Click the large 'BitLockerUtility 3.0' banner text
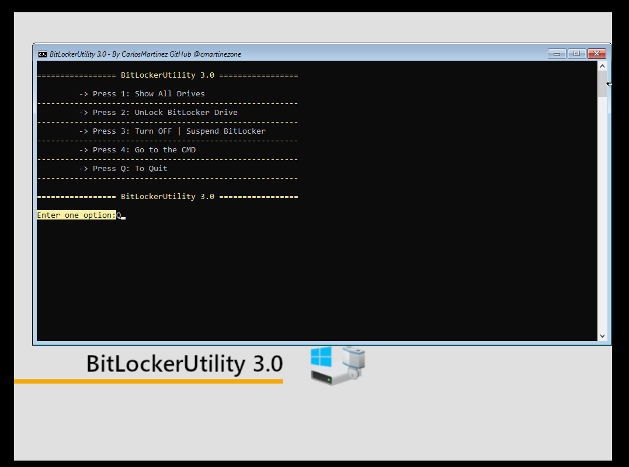629x467 pixels. pos(185,364)
